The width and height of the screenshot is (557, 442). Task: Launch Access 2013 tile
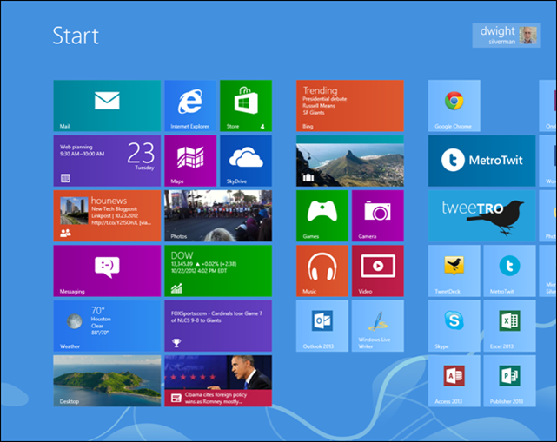tap(454, 381)
